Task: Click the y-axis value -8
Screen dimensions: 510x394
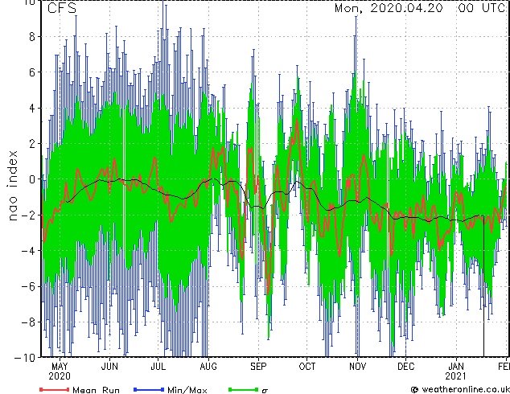Action: 28,322
